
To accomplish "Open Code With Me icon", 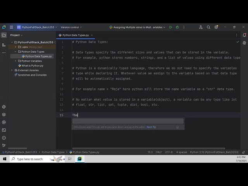I will (x=201, y=27).
